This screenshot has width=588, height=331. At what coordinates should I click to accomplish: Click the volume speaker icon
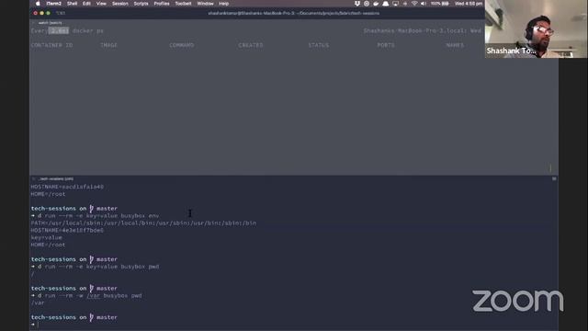point(424,4)
